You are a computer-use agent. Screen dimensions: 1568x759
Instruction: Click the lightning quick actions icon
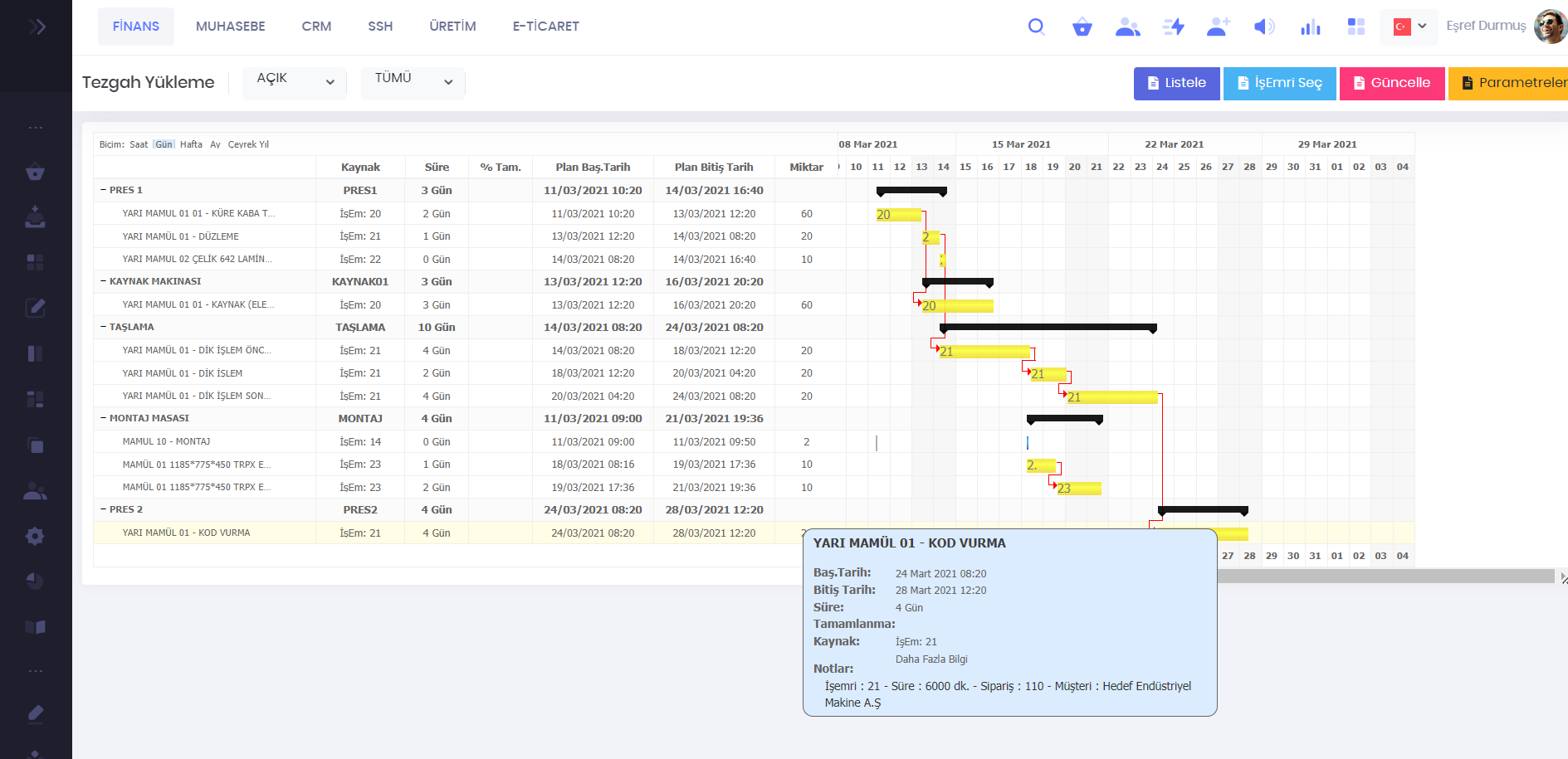[x=1173, y=27]
